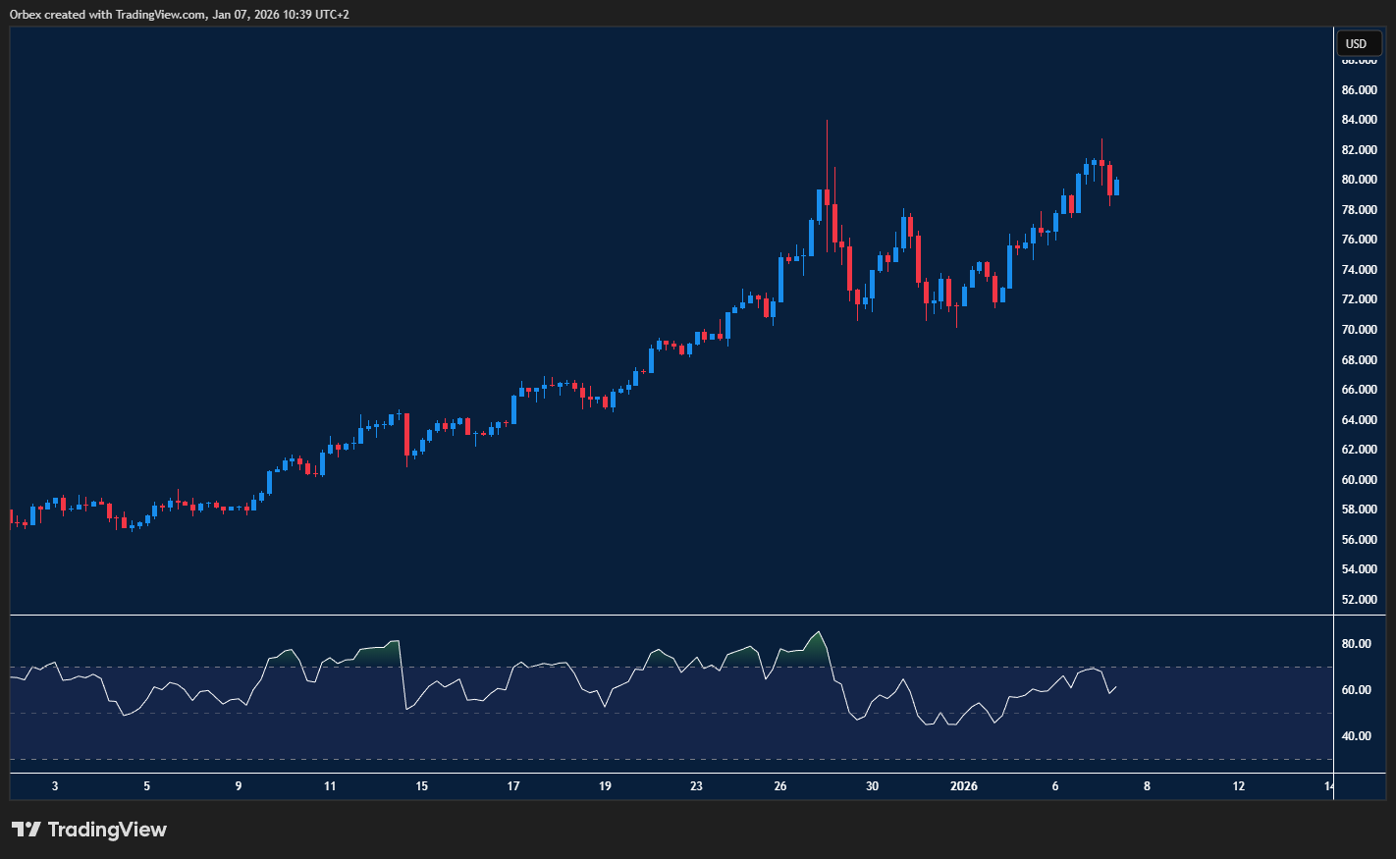Open the USD currency selector

[1358, 43]
